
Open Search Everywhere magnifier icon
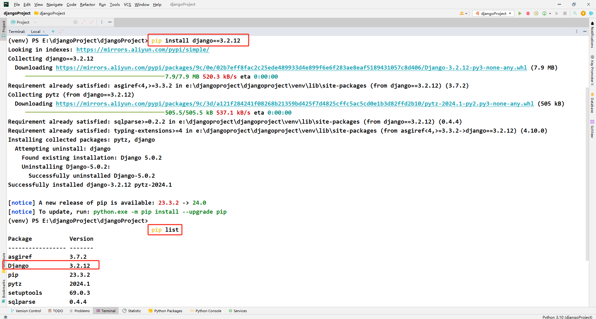pyautogui.click(x=575, y=13)
